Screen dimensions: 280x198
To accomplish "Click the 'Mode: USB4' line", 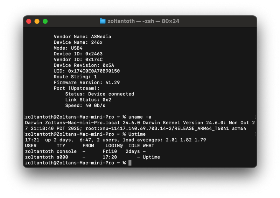I will click(68, 48).
